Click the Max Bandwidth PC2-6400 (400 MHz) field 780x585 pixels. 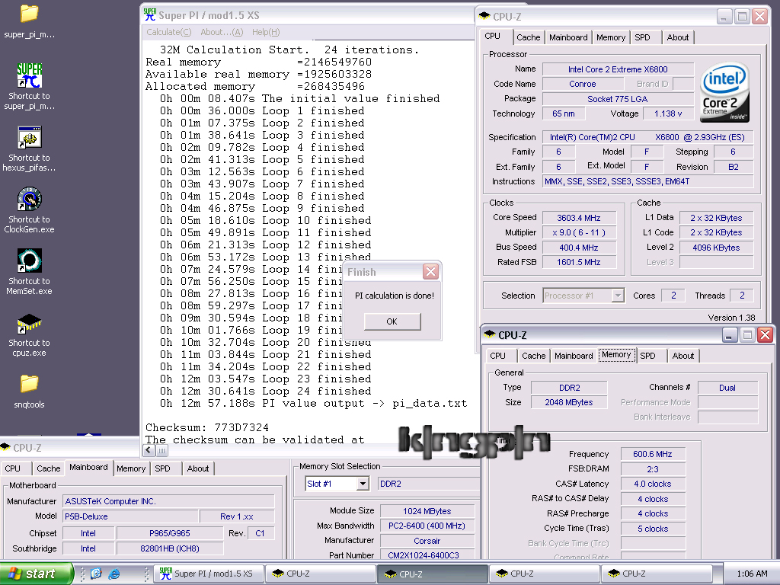428,526
